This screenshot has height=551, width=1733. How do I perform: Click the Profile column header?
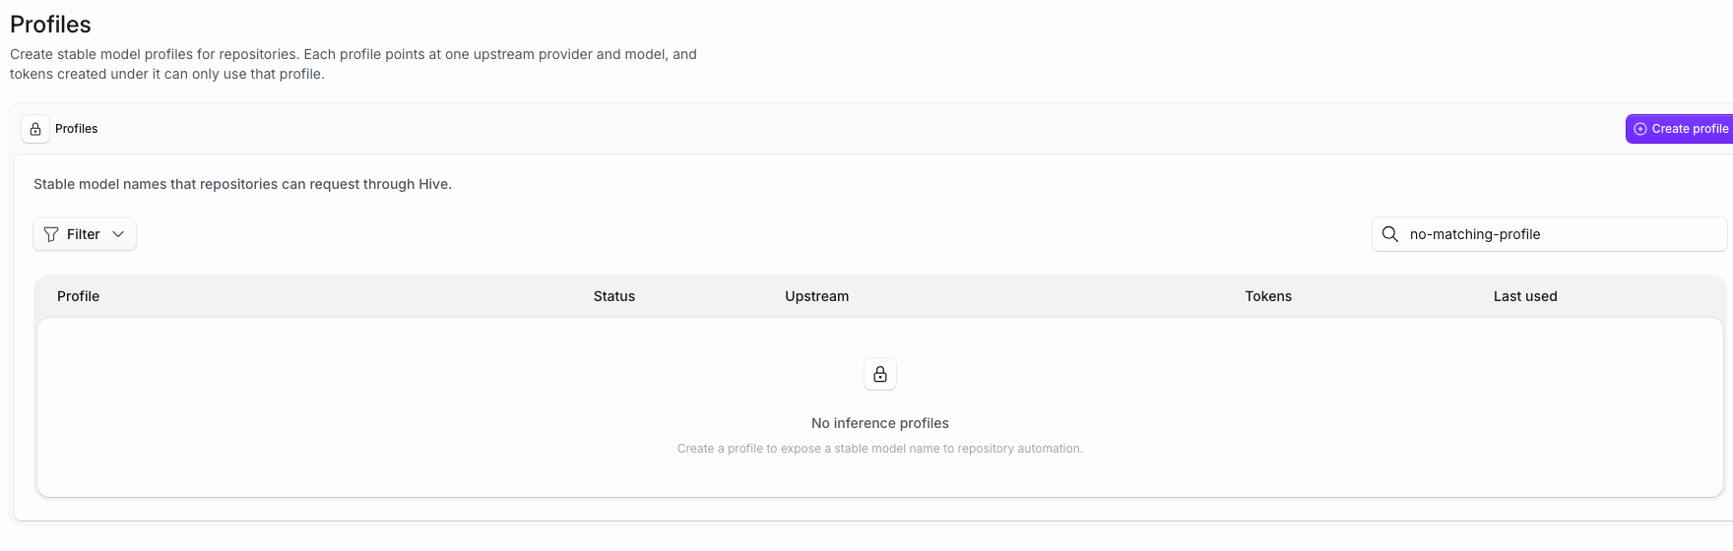[79, 296]
